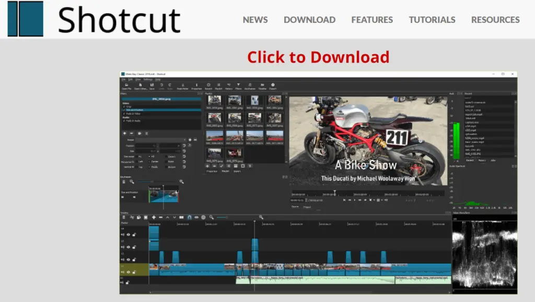Mute the V1 track audio

point(122,272)
